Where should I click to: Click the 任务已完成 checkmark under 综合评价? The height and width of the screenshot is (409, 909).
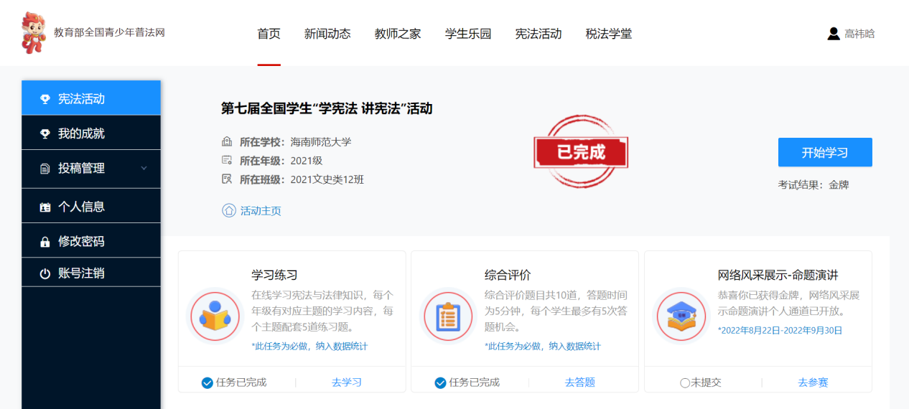[440, 382]
